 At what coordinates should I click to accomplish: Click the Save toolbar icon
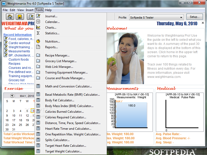[20, 17]
